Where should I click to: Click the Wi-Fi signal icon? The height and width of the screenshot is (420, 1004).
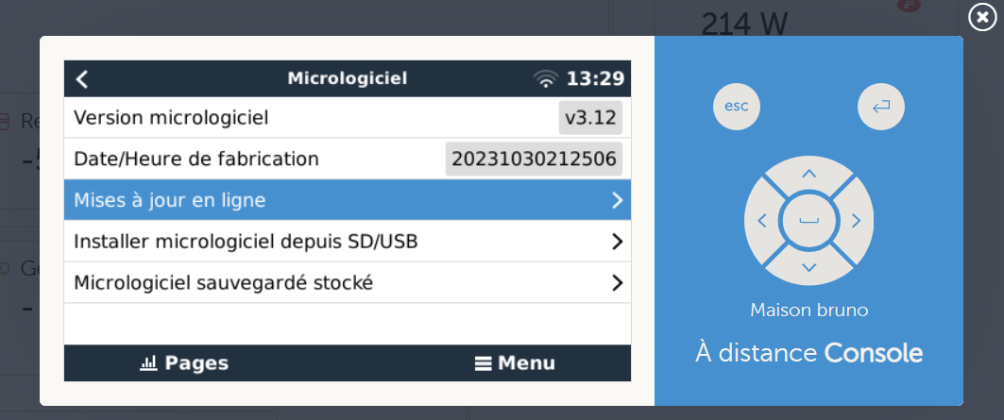click(546, 78)
